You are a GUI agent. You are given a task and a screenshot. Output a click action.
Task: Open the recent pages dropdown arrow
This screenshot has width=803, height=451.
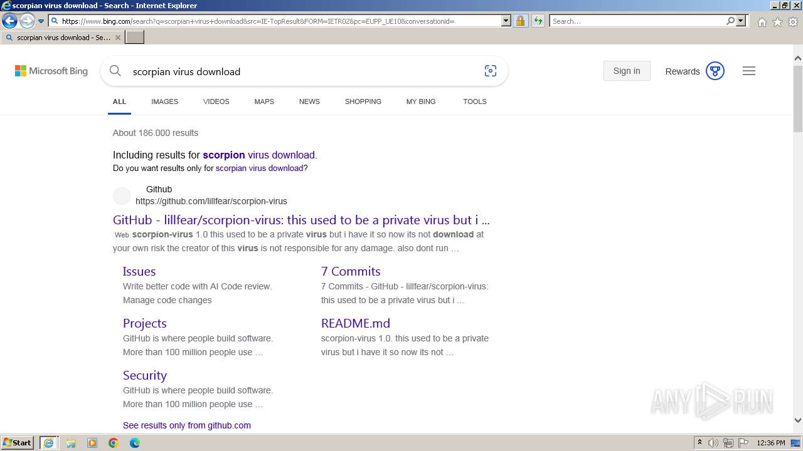tap(41, 21)
